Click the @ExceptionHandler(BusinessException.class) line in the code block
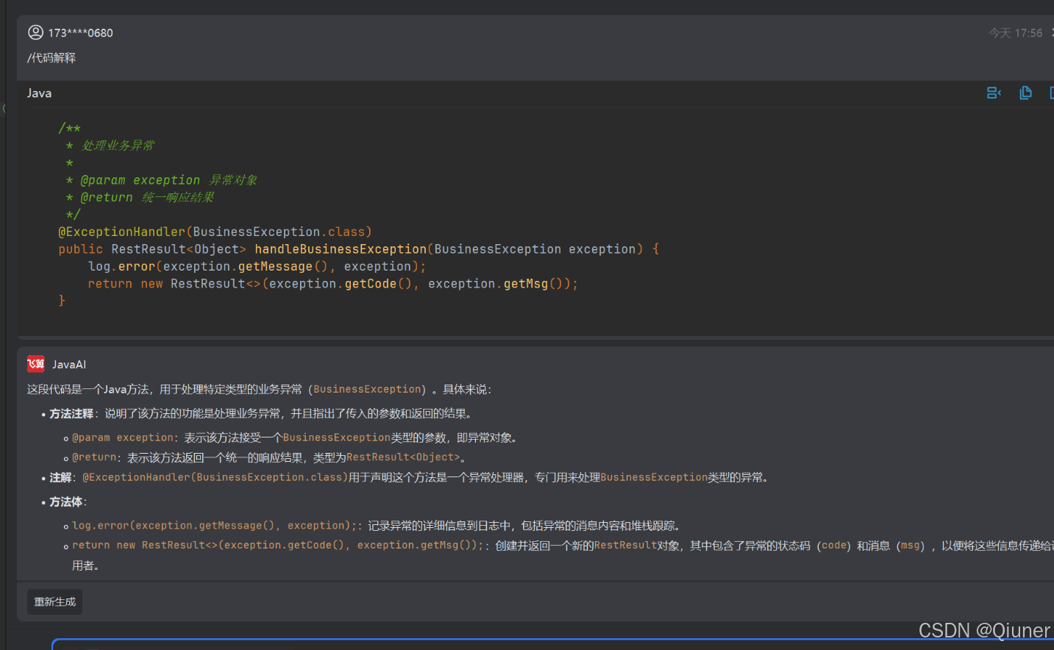This screenshot has height=650, width=1054. [216, 232]
